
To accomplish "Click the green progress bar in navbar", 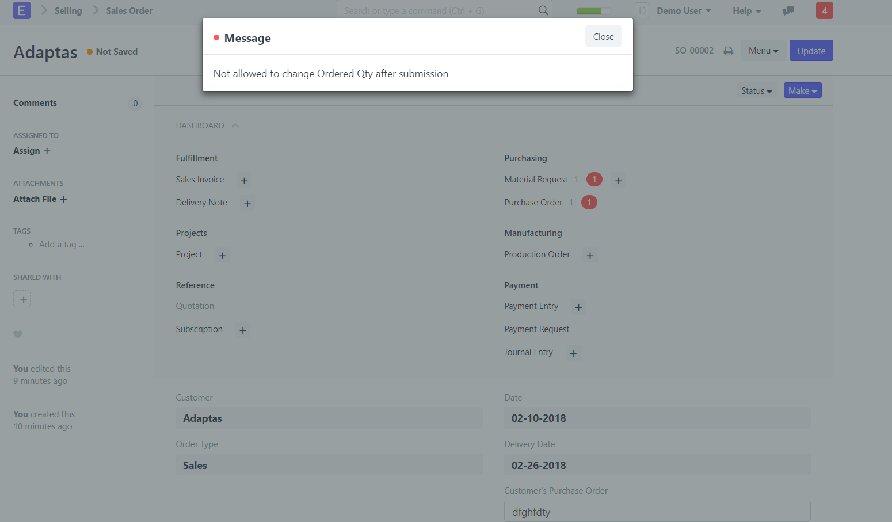I will pyautogui.click(x=593, y=11).
